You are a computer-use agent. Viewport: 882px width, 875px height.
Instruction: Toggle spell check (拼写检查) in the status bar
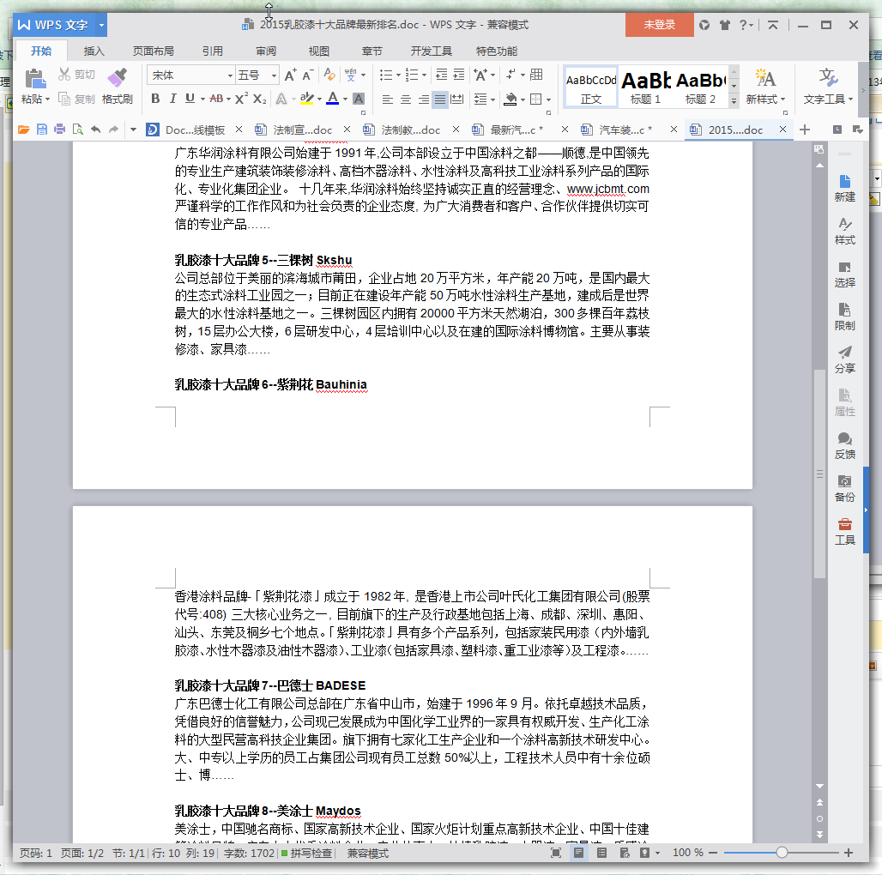pyautogui.click(x=307, y=853)
